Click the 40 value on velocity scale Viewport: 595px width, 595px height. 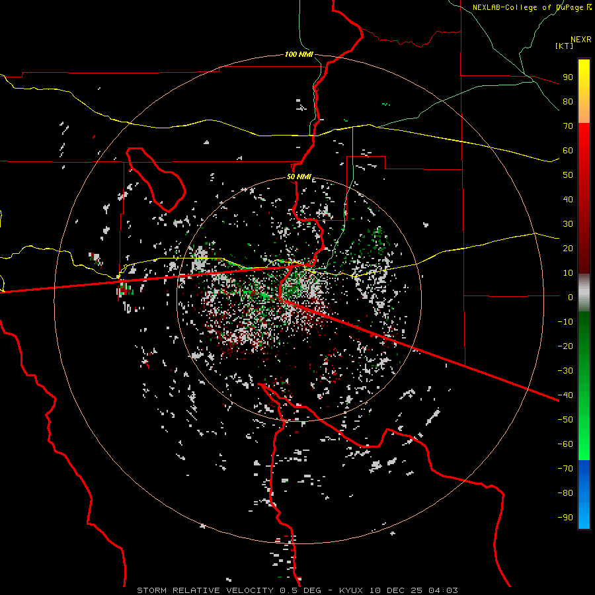(568, 200)
